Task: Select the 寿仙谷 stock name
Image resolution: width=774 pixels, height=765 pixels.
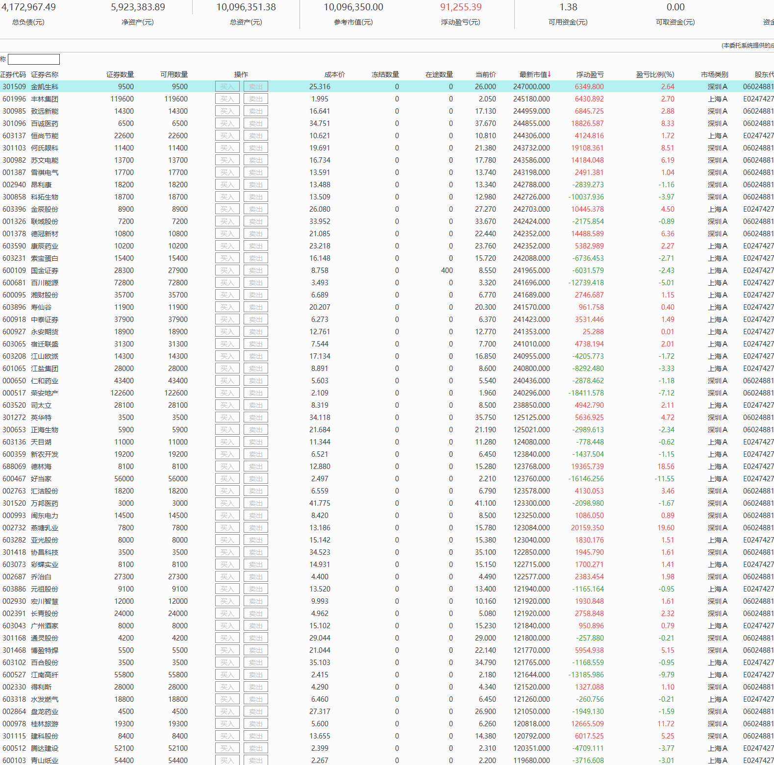Action: [x=41, y=307]
